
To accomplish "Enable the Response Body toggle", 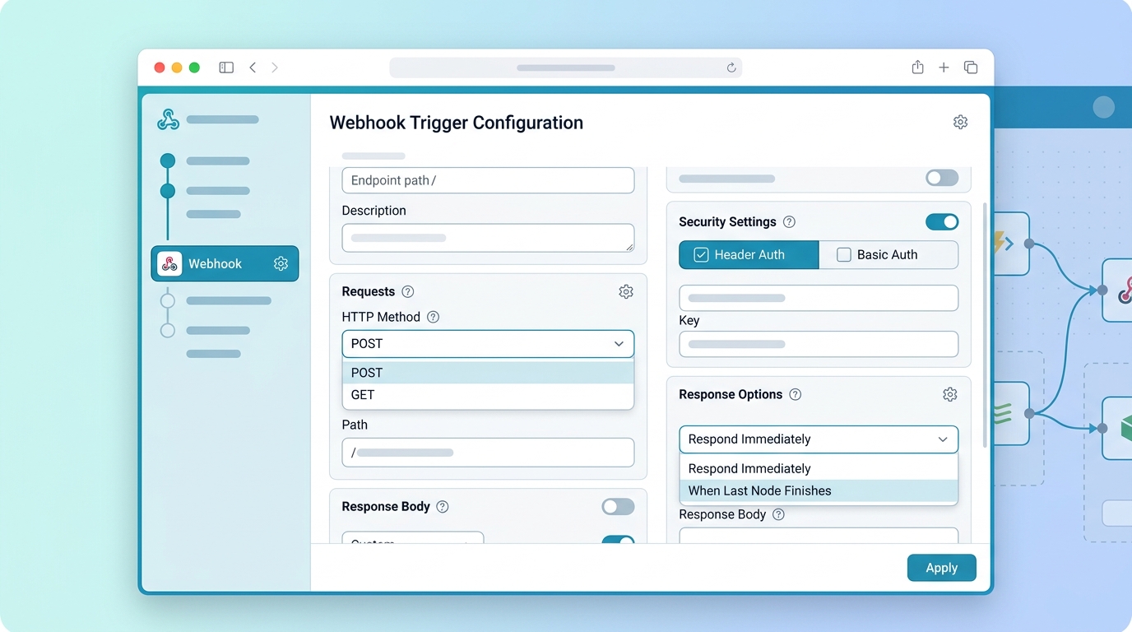I will pos(618,507).
